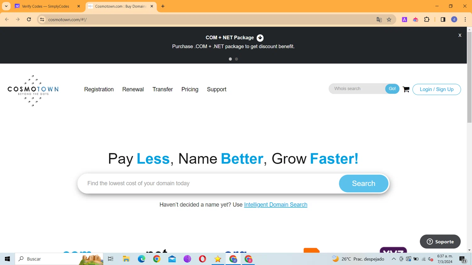This screenshot has height=265, width=472.
Task: Open the Registration menu
Action: [99, 89]
